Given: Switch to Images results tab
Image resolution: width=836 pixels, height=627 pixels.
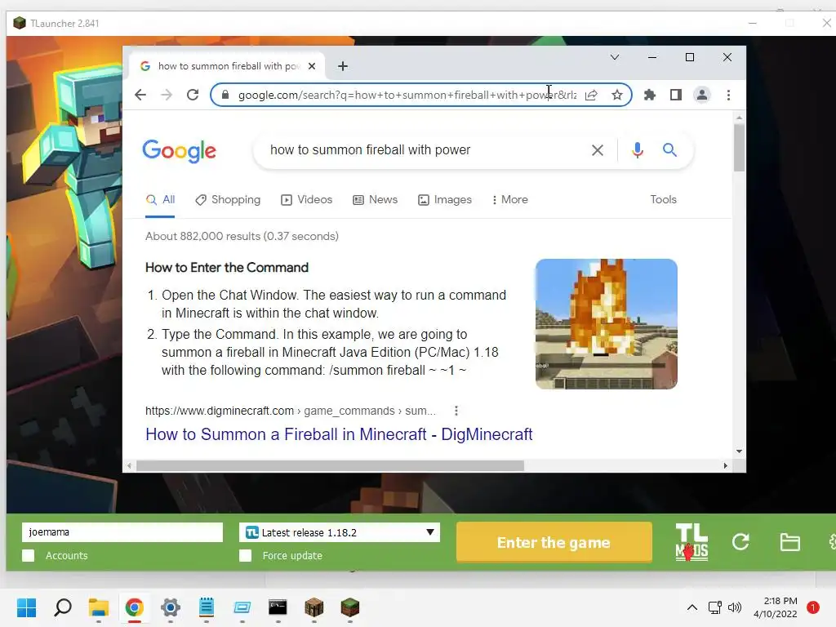Looking at the screenshot, I should coord(445,199).
